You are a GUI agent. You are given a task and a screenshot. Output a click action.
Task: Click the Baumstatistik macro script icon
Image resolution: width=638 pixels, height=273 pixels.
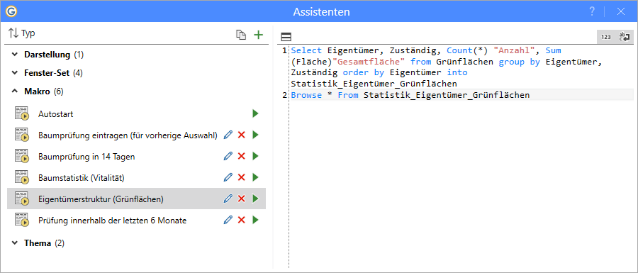22,177
